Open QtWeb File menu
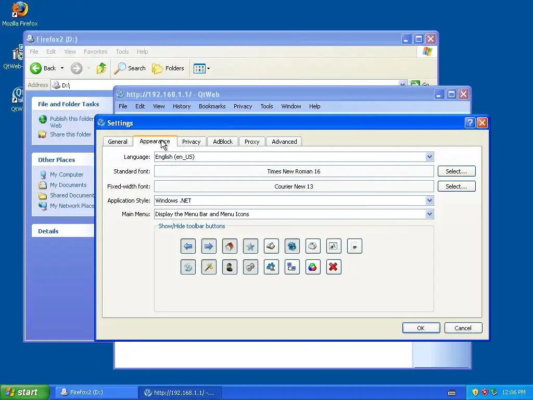This screenshot has width=533, height=400. 123,106
